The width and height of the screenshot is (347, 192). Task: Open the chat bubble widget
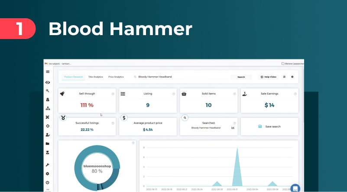[x=295, y=189]
